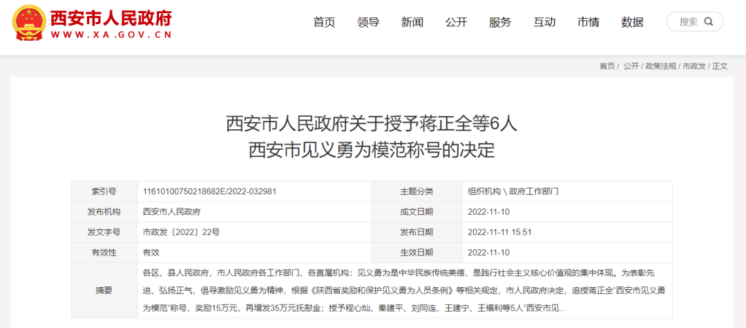Image resolution: width=746 pixels, height=328 pixels.
Task: Click the search magnifier icon
Action: 708,22
